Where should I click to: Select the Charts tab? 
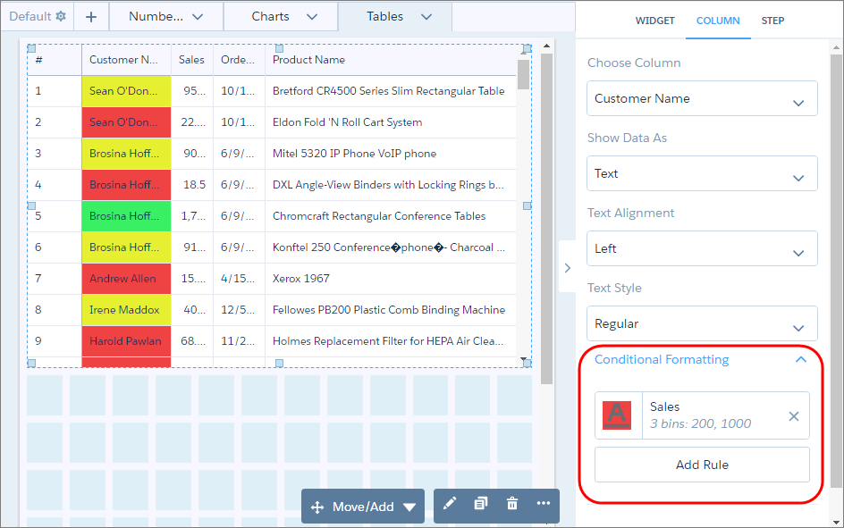point(281,17)
